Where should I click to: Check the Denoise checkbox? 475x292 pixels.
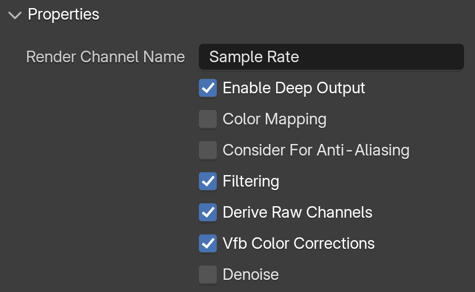208,275
